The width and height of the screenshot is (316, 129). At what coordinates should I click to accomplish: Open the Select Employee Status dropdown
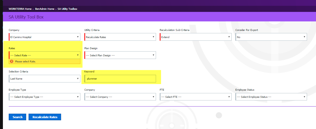coord(271,97)
